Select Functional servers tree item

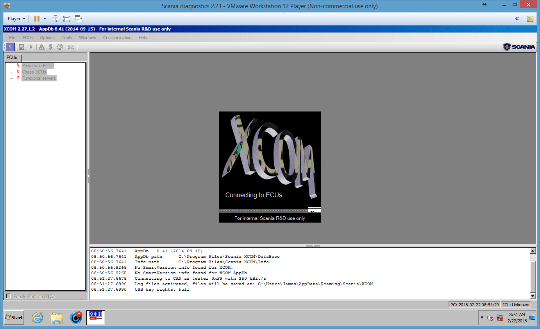pos(39,78)
